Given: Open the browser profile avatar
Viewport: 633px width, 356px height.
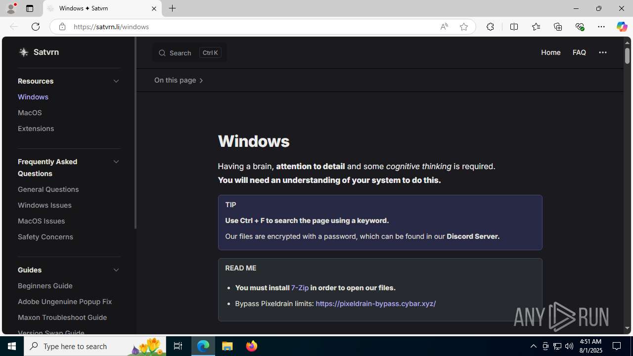Looking at the screenshot, I should point(10,8).
